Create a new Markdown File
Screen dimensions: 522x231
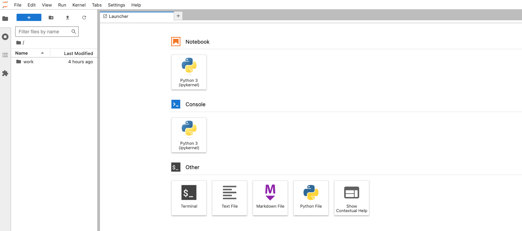tap(270, 198)
